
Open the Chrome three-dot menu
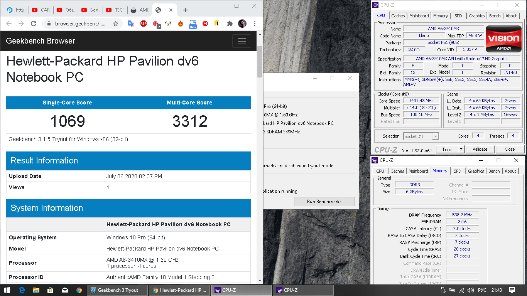click(255, 24)
